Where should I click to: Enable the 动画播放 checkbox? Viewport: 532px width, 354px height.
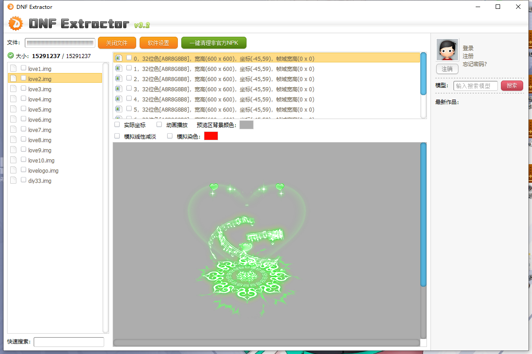tap(159, 125)
